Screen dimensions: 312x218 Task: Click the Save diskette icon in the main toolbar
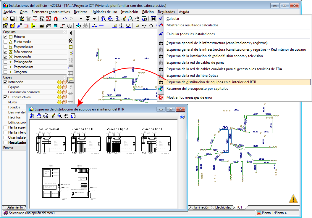12,19
